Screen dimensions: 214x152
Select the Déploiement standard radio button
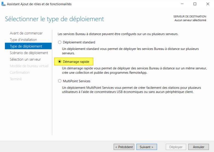click(60, 42)
